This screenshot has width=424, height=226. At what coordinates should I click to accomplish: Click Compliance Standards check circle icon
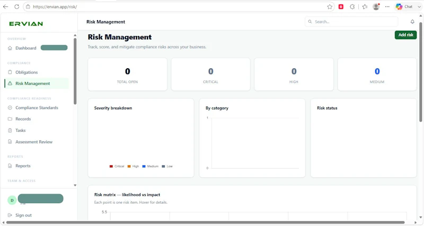pos(10,107)
